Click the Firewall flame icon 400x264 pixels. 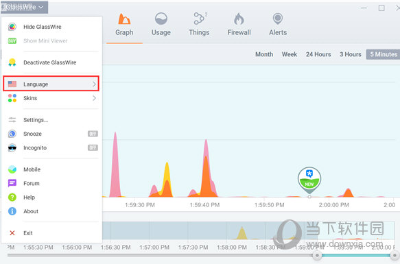239,19
